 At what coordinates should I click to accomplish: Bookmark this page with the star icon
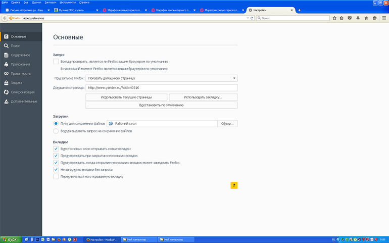334,18
